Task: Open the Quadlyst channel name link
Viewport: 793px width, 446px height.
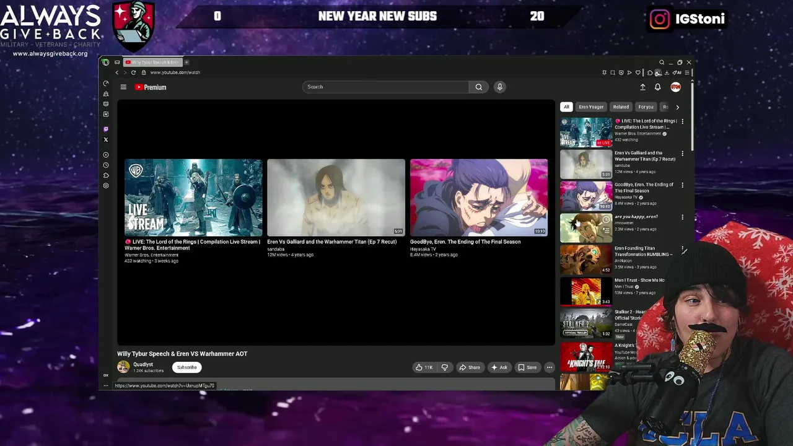Action: point(143,364)
